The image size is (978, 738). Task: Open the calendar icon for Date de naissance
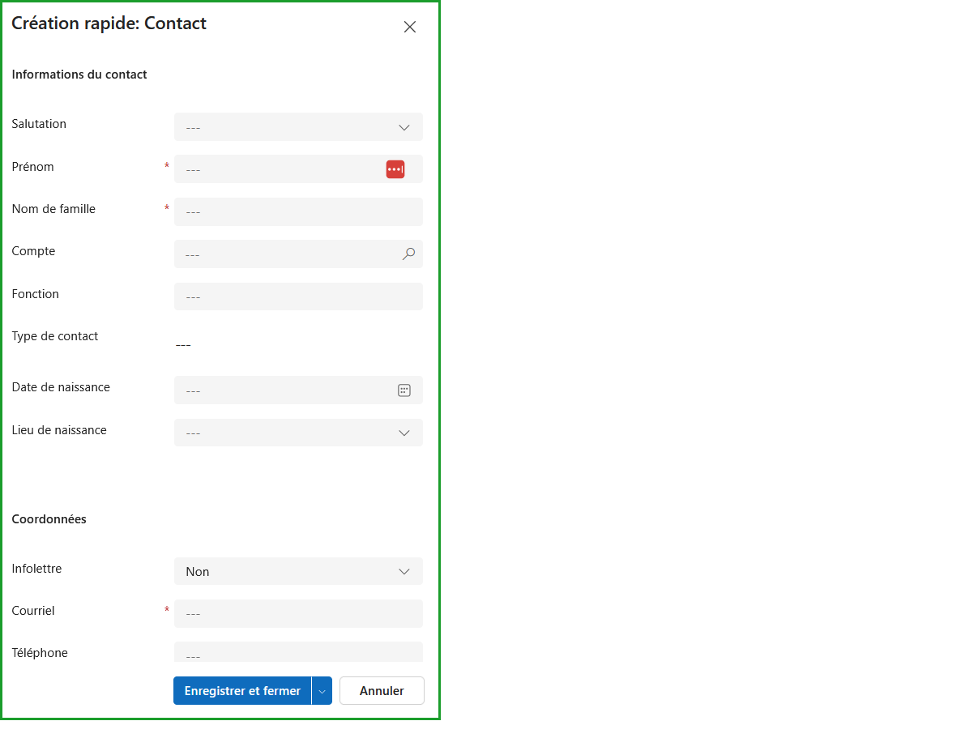[404, 390]
